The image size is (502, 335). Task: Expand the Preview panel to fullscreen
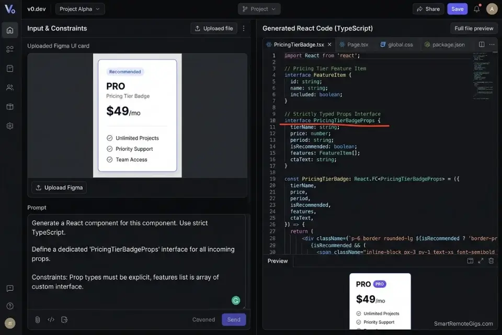click(x=481, y=261)
